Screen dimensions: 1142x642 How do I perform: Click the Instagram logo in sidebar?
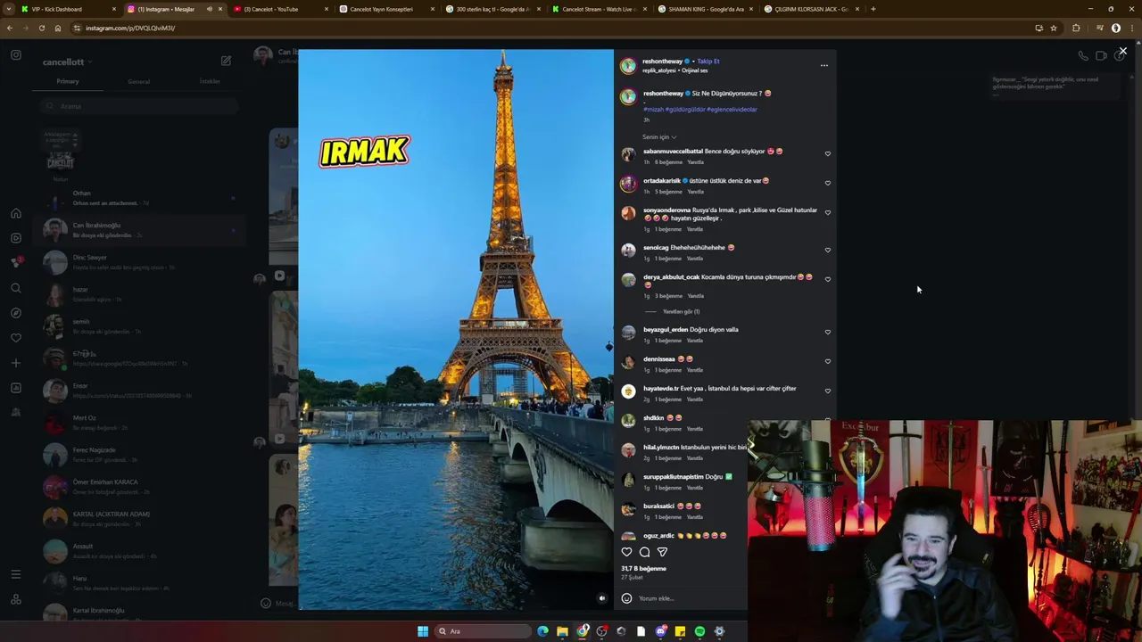tap(16, 54)
